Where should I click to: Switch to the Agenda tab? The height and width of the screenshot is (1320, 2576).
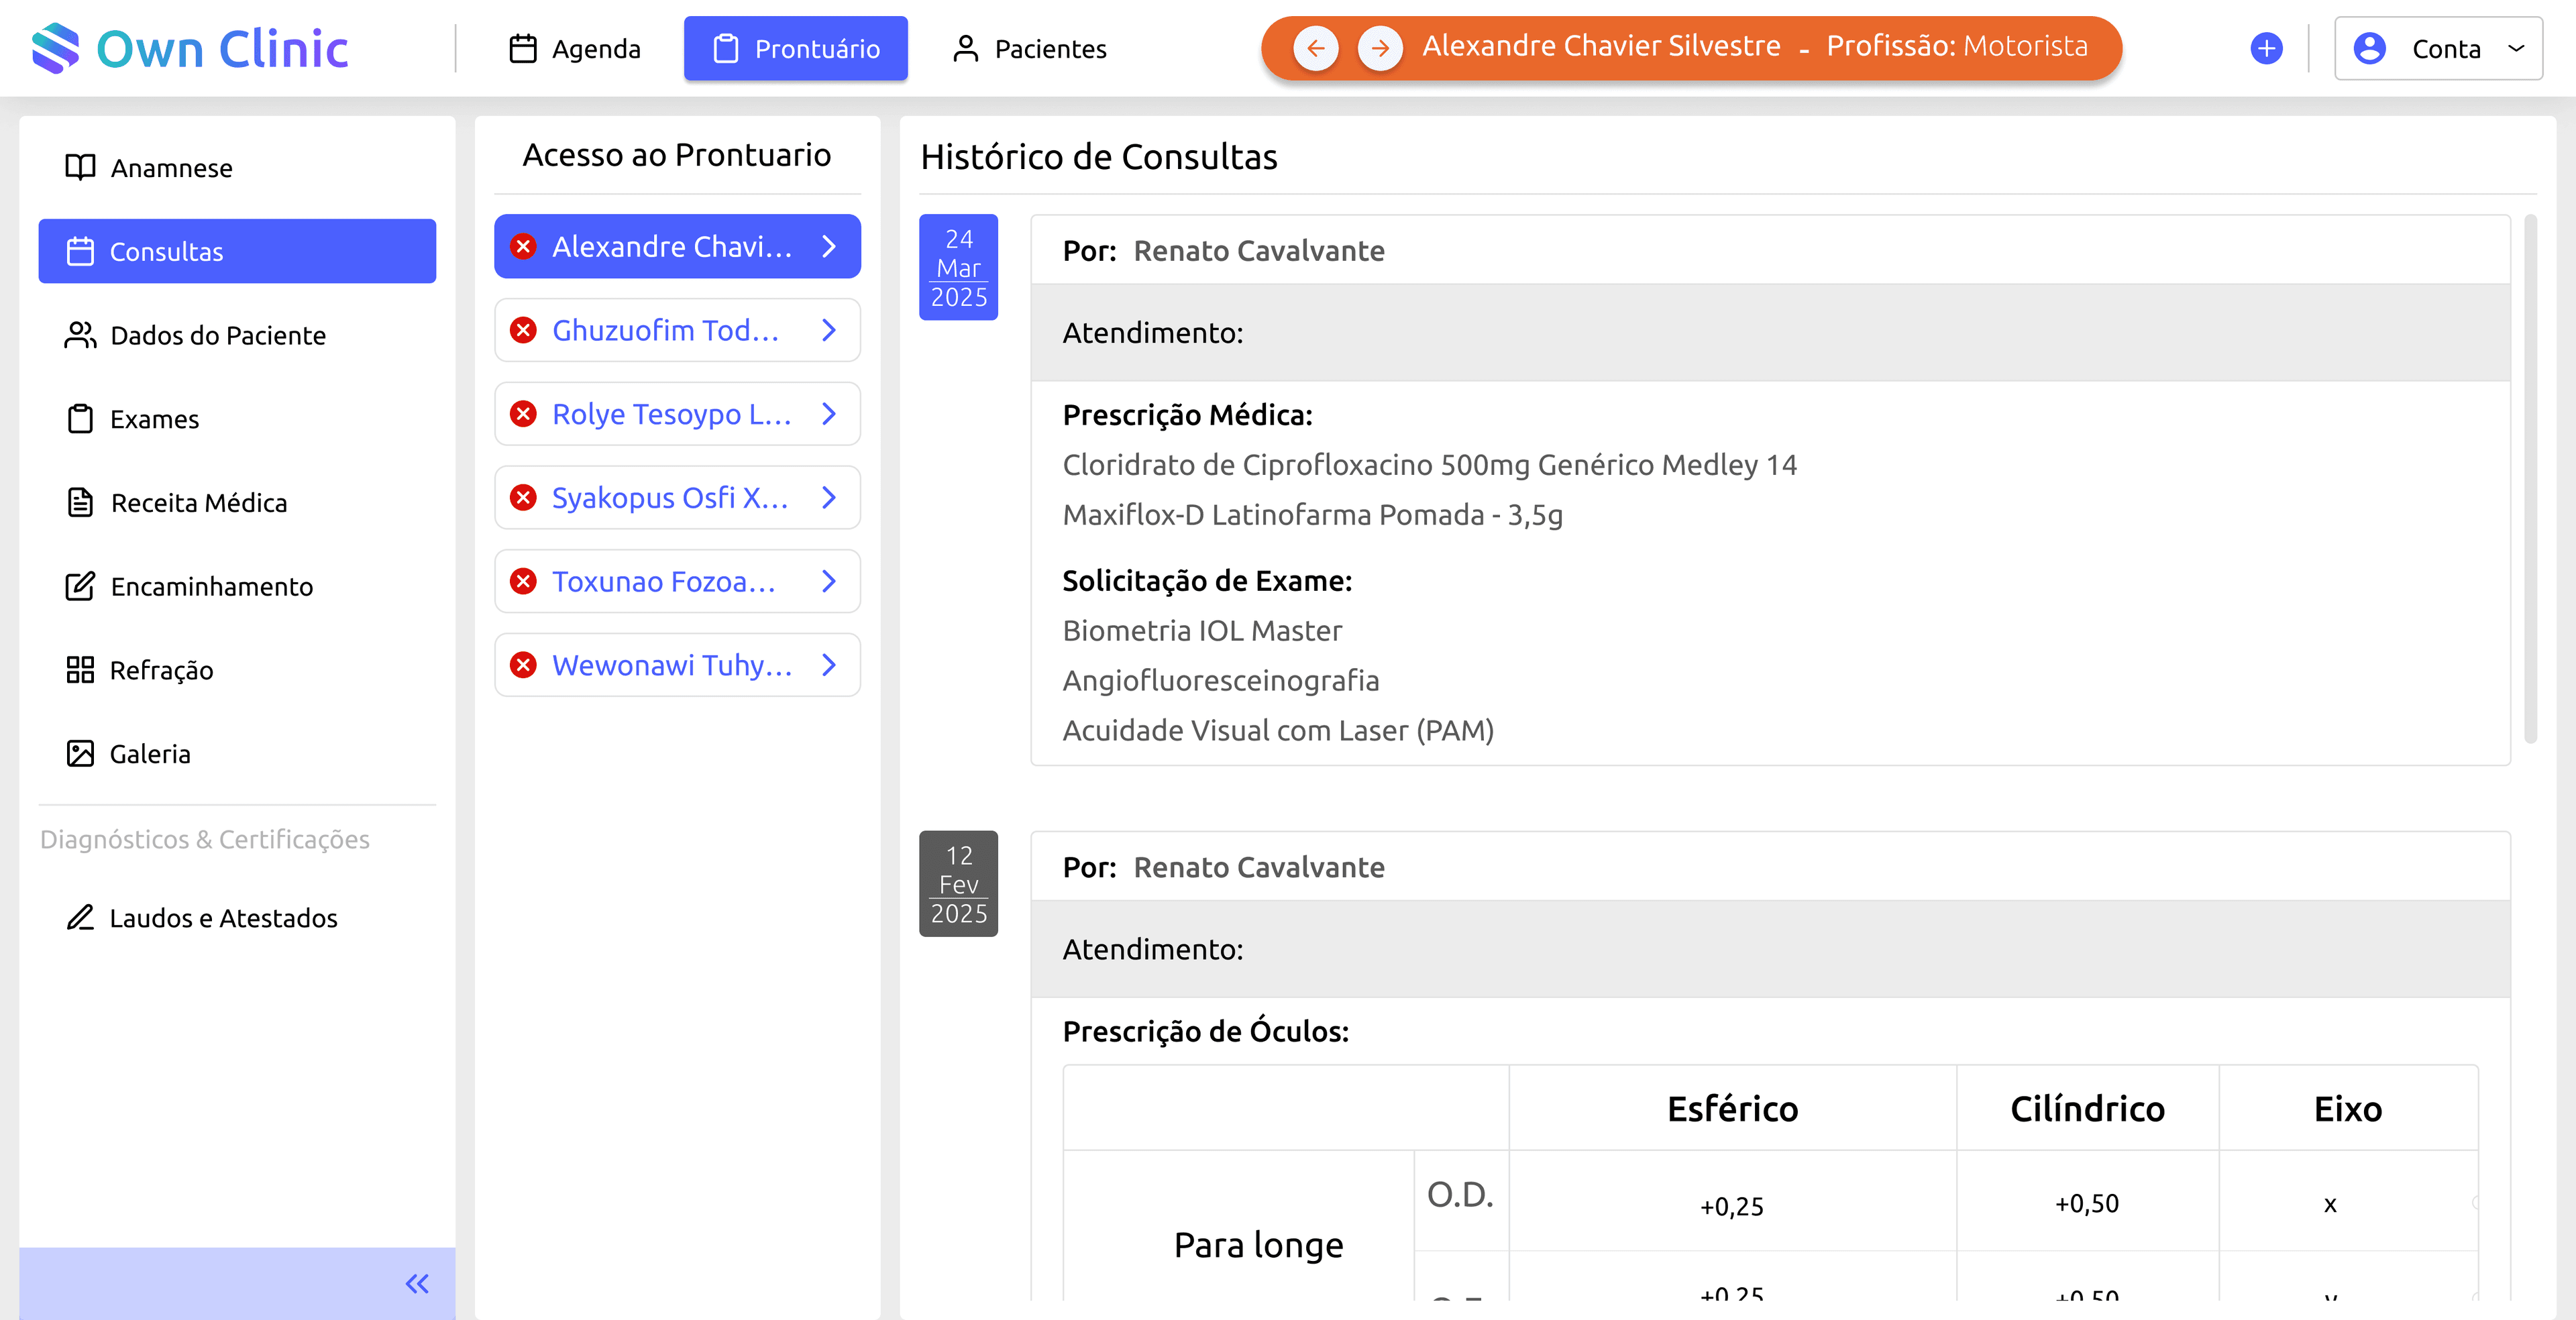tap(576, 48)
